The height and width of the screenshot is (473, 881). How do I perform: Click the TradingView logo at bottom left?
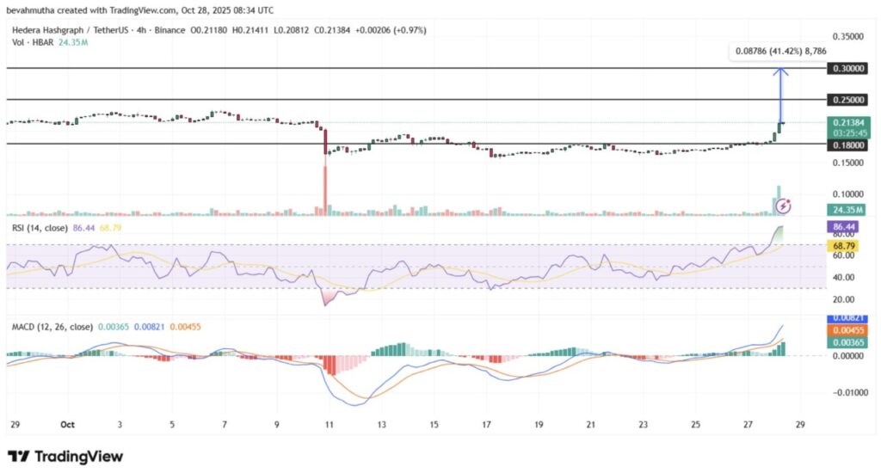pos(65,456)
